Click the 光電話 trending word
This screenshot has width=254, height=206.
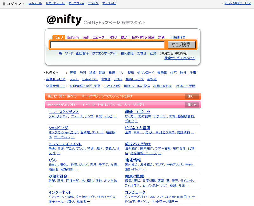point(142,53)
